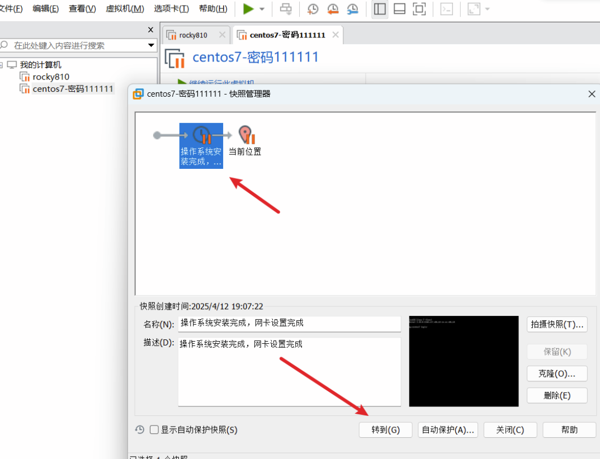The height and width of the screenshot is (459, 600).
Task: Close the rocky810 tab
Action: pyautogui.click(x=222, y=35)
